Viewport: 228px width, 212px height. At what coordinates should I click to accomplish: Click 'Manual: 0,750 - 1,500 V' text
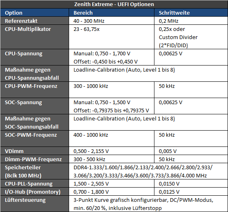102,103
